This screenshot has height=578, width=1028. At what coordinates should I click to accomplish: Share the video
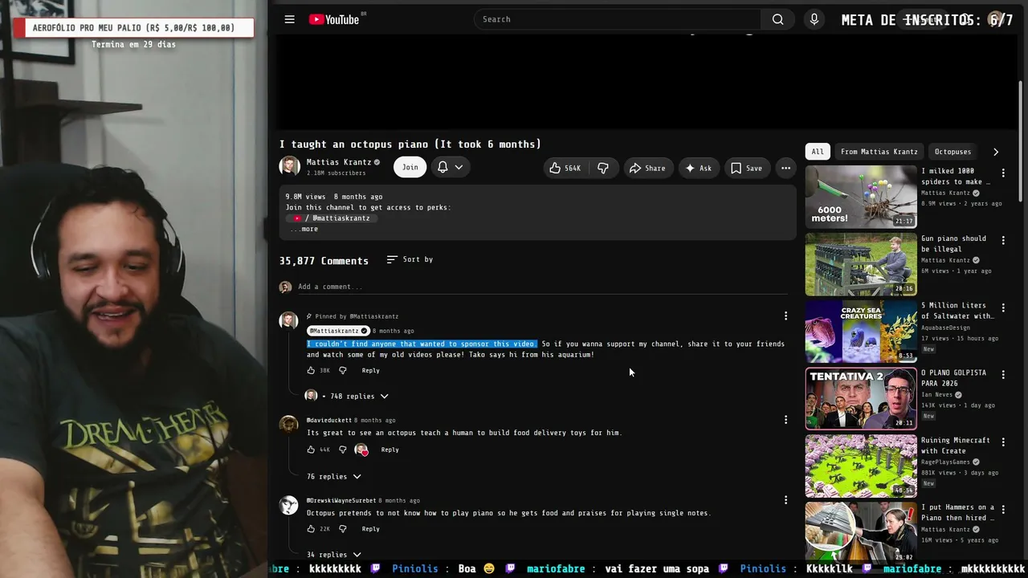click(647, 168)
